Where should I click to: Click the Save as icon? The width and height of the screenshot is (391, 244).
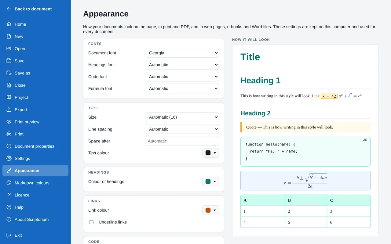9,73
